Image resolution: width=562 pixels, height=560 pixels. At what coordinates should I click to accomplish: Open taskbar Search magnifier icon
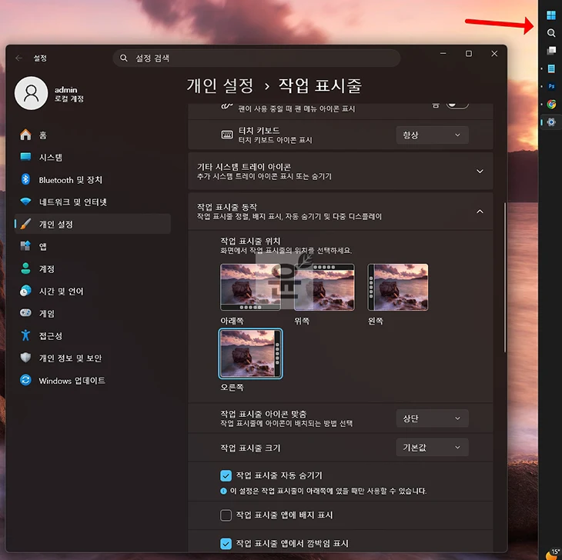[551, 33]
